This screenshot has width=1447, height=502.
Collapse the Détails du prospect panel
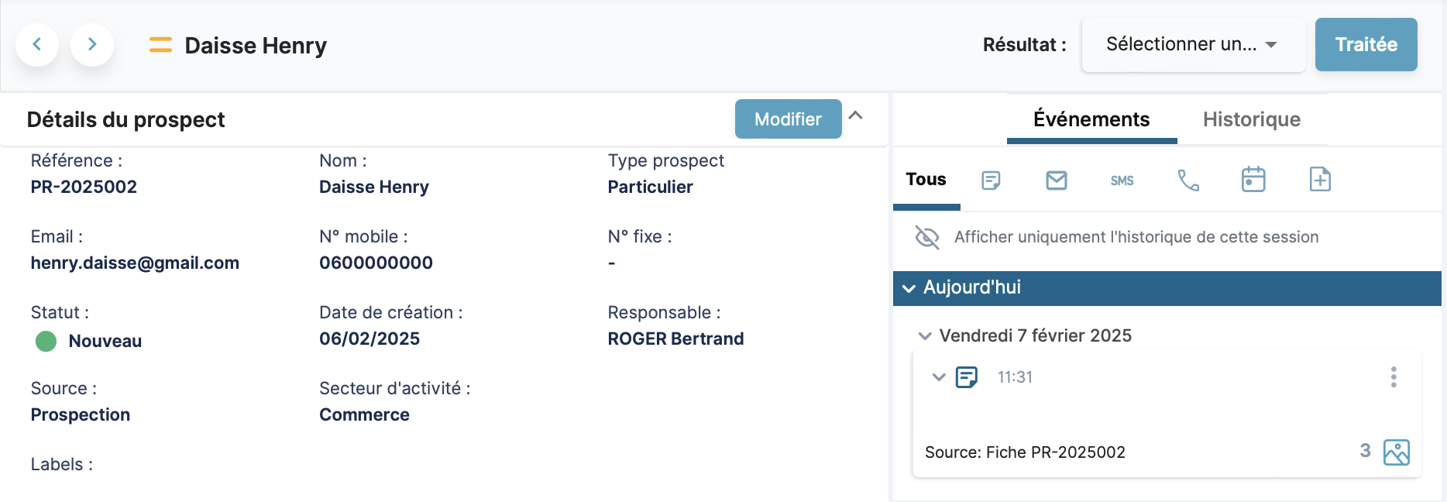856,116
